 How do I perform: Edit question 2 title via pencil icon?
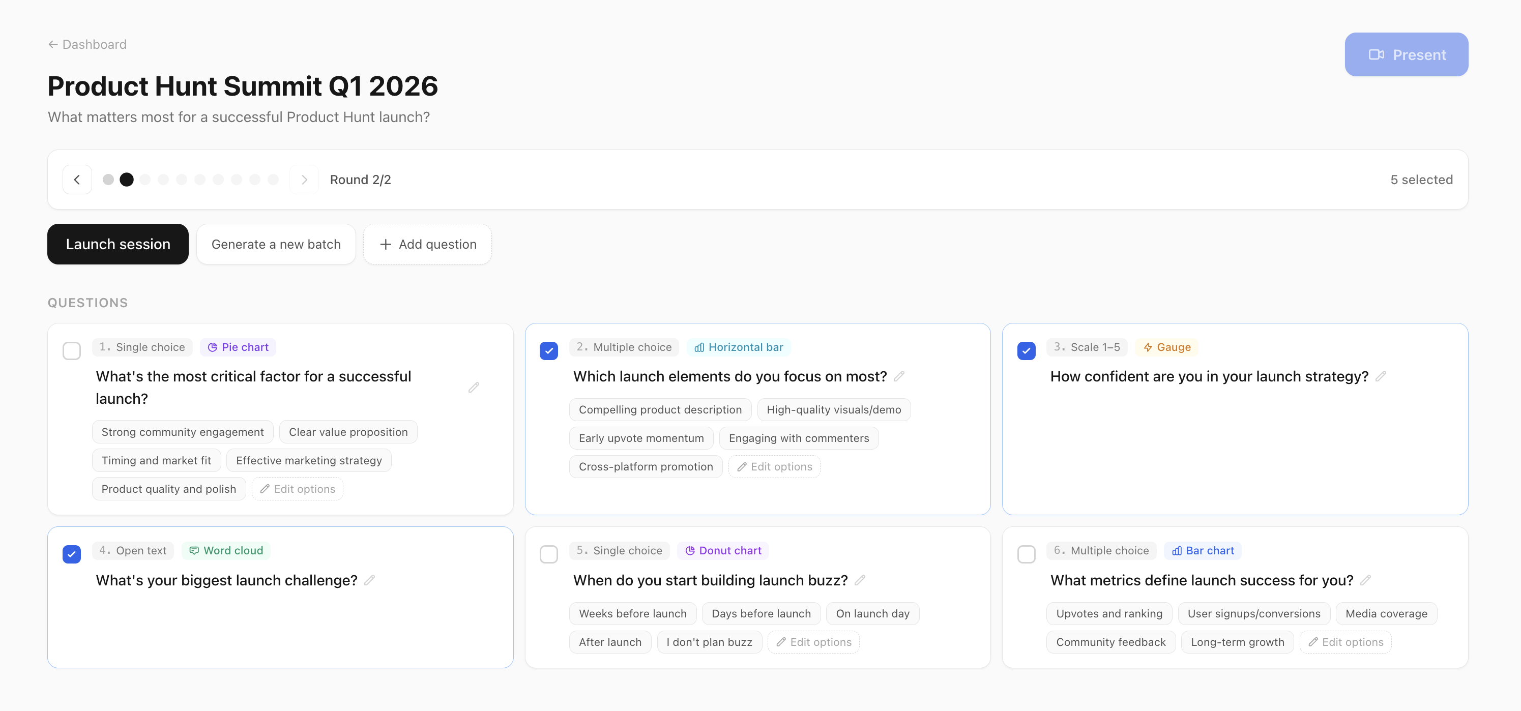coord(899,376)
